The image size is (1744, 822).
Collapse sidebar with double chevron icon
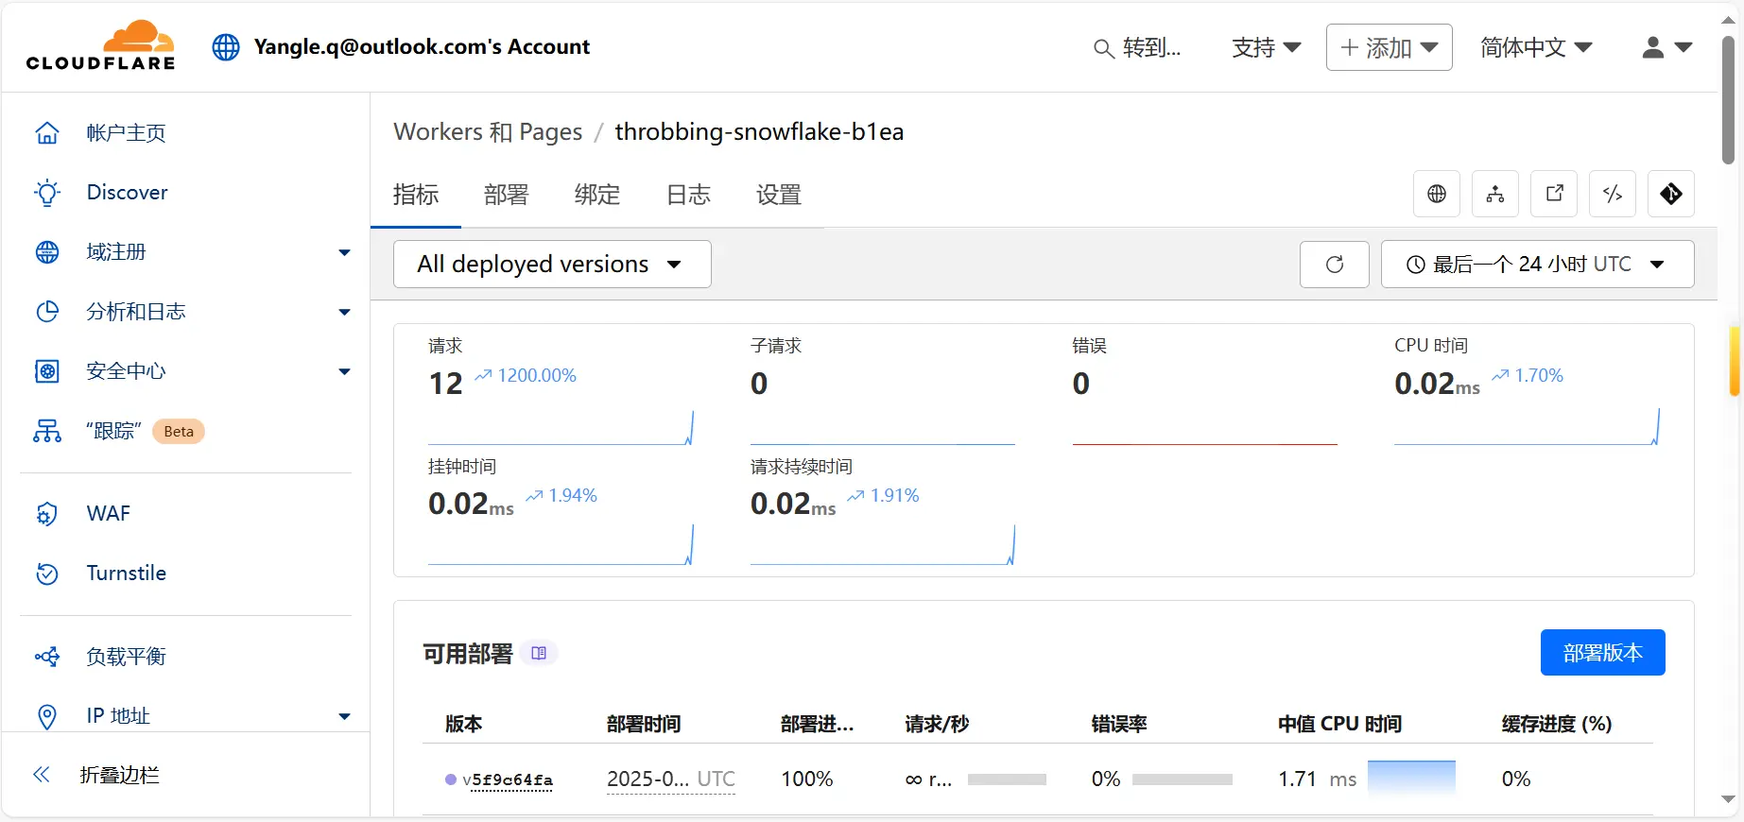[42, 775]
